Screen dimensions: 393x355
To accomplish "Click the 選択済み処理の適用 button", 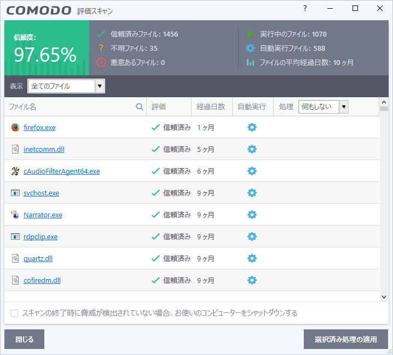I will tap(346, 339).
